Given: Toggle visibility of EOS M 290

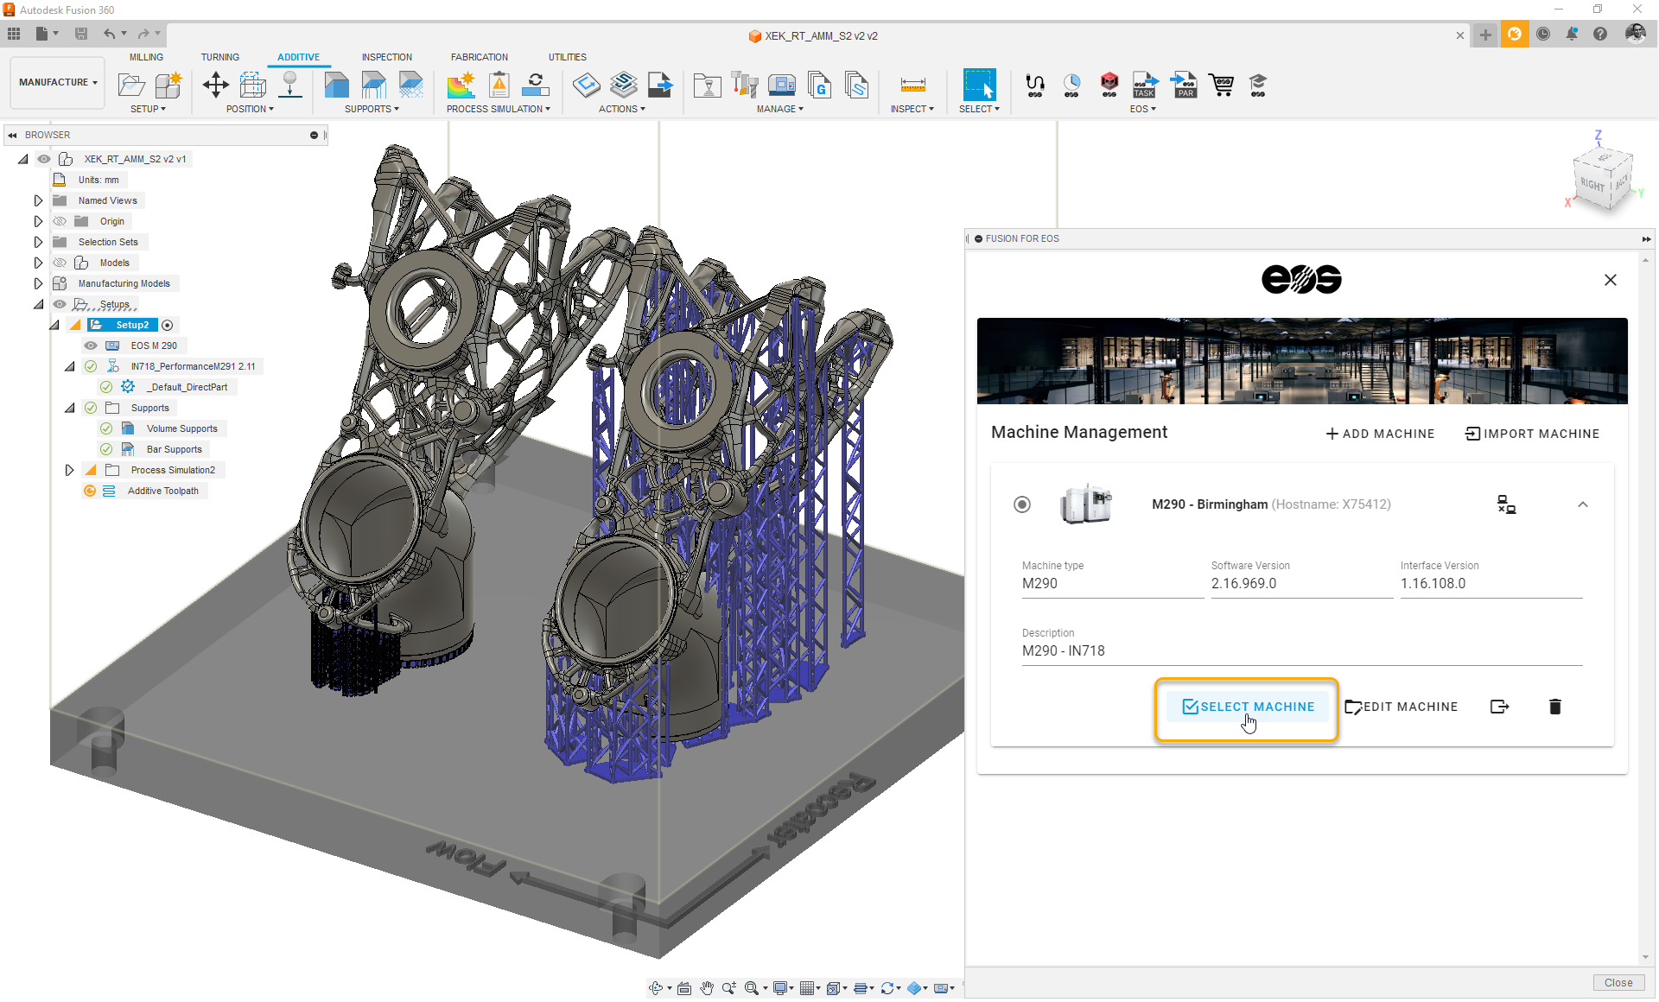Looking at the screenshot, I should [91, 346].
